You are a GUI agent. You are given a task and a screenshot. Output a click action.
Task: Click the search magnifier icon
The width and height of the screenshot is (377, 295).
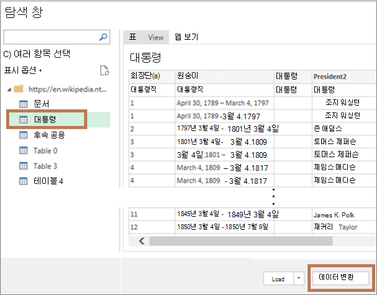[103, 37]
